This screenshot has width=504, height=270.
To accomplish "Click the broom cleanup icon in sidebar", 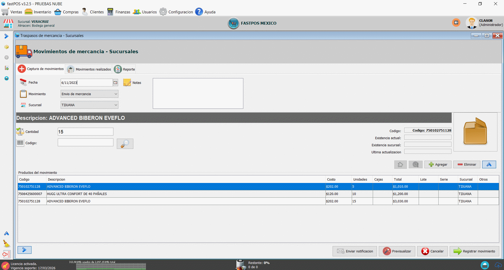I will click(6, 244).
